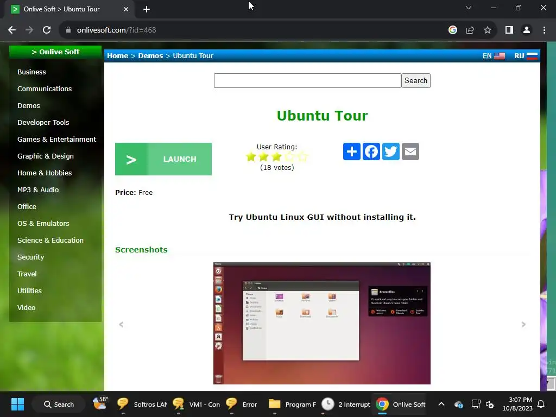The width and height of the screenshot is (556, 417).
Task: Click the browser back arrow
Action: click(x=12, y=30)
